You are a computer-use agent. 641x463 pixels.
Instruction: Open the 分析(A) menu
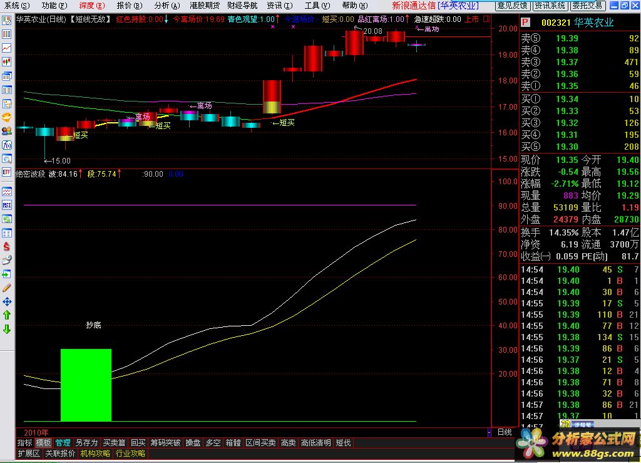[x=167, y=5]
